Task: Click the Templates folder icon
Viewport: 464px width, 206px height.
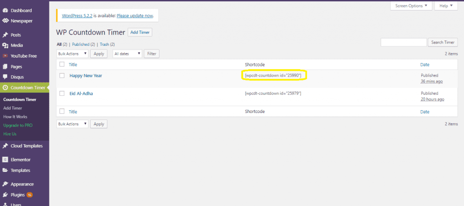Action: tap(5, 171)
